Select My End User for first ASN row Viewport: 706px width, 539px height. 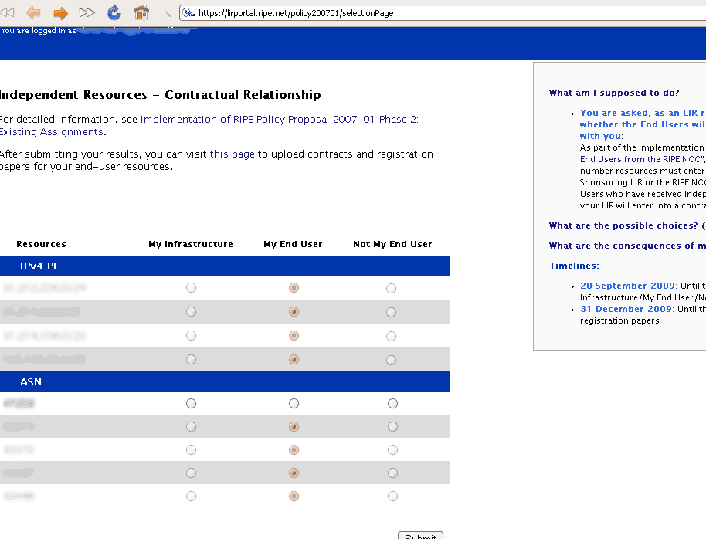[294, 403]
